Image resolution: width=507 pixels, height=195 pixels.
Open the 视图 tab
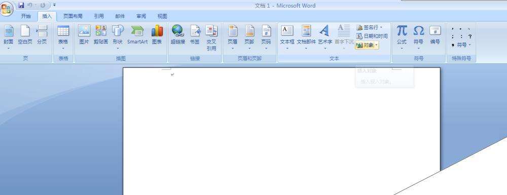coord(162,16)
